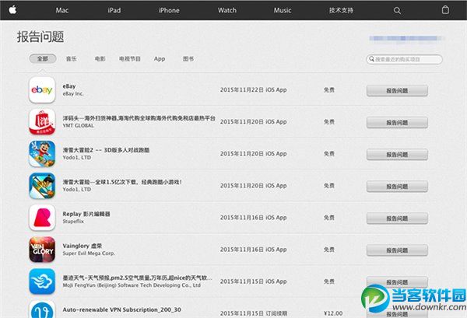The height and width of the screenshot is (318, 467).
Task: Report a problem for 墨迹天气
Action: [397, 282]
